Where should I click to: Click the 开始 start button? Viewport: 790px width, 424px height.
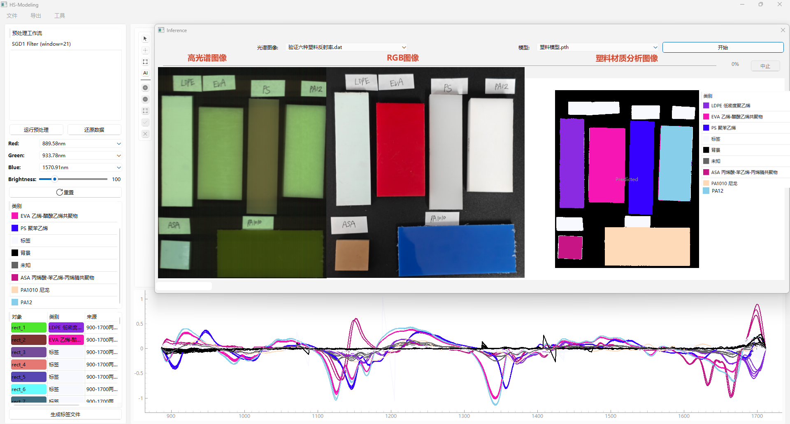[723, 47]
